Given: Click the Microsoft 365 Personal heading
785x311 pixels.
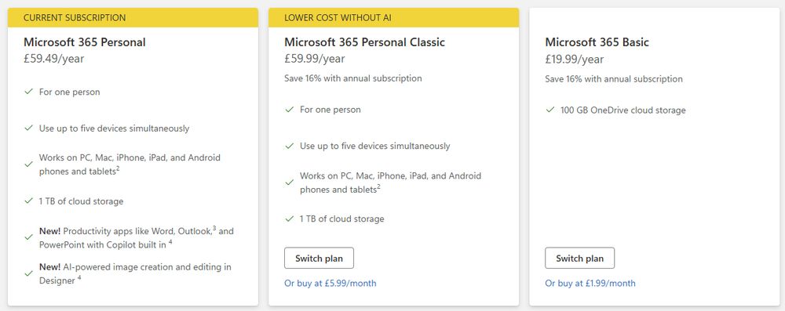Looking at the screenshot, I should (85, 42).
